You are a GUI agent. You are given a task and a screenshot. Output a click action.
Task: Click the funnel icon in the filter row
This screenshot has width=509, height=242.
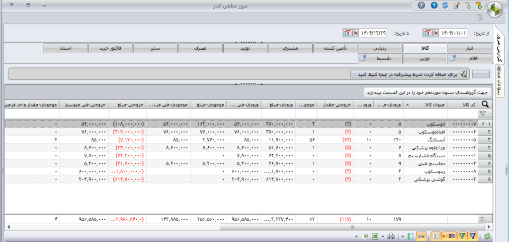point(483,114)
